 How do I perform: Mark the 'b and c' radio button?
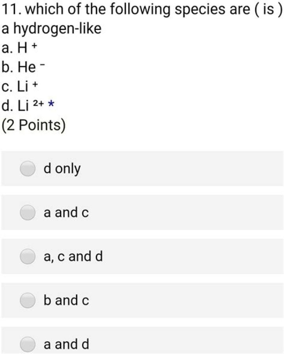(28, 301)
